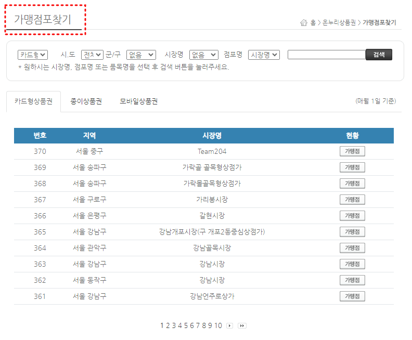Go to page 4 in pagination
This screenshot has width=412, height=340.
click(180, 325)
